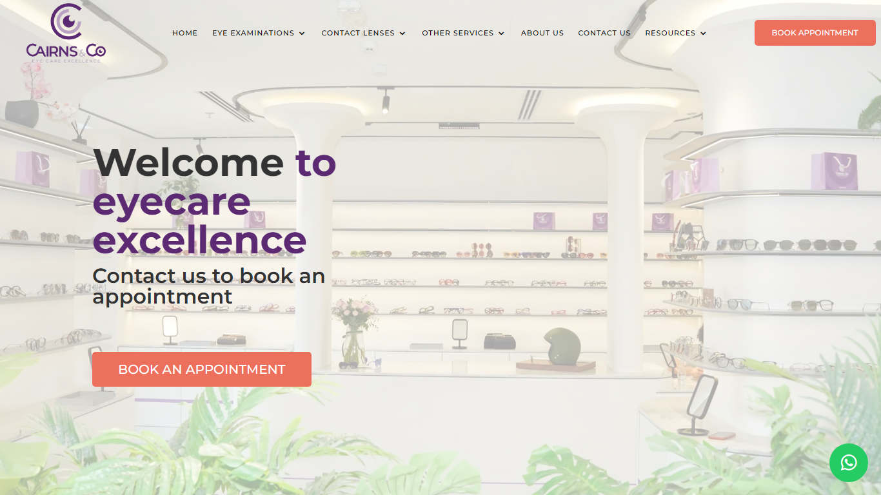Expand the chevron beside Eye Examinations

(x=302, y=34)
